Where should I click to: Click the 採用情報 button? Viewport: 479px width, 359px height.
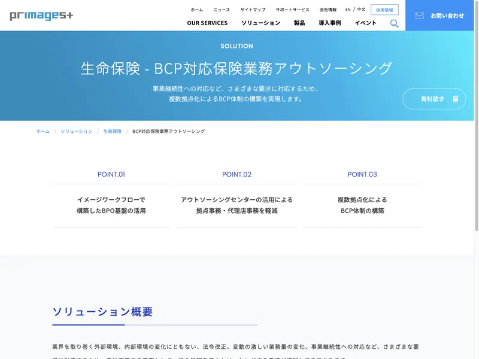point(384,10)
